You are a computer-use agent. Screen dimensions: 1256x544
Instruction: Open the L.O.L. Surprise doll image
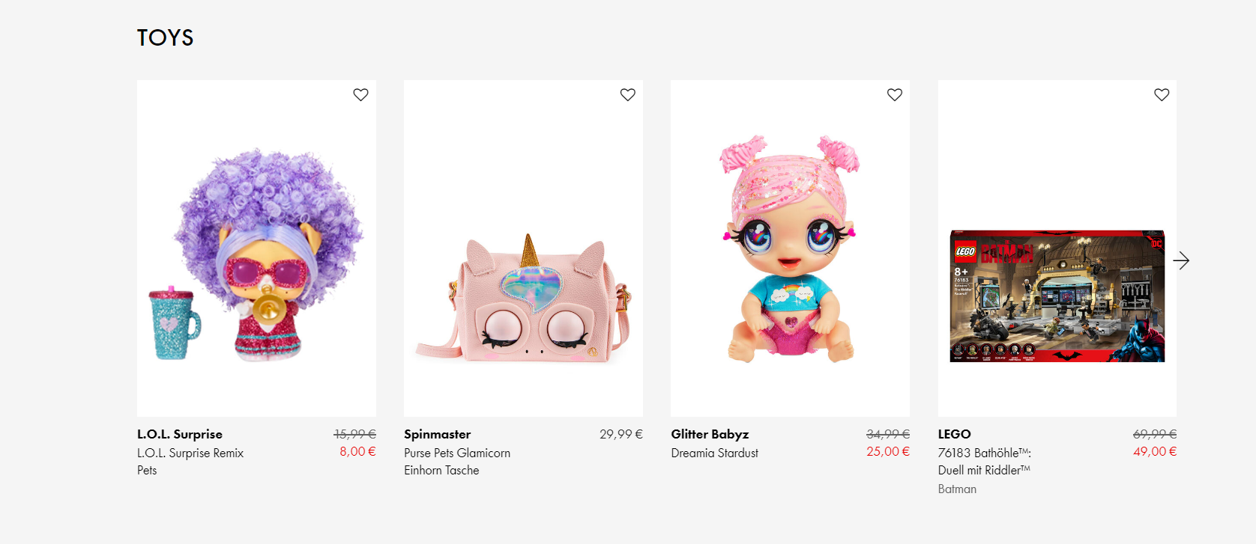click(256, 254)
